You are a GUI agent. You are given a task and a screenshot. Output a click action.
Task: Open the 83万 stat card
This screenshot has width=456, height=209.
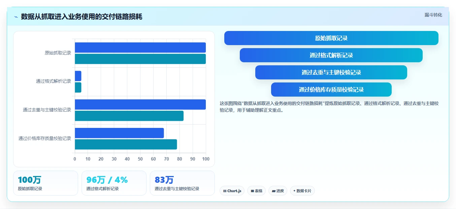tap(182, 183)
